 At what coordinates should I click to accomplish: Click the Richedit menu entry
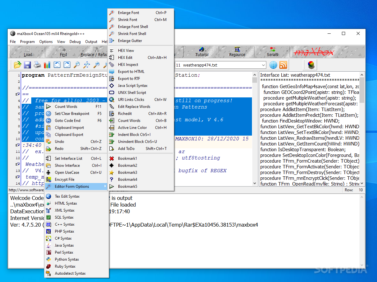click(x=141, y=114)
